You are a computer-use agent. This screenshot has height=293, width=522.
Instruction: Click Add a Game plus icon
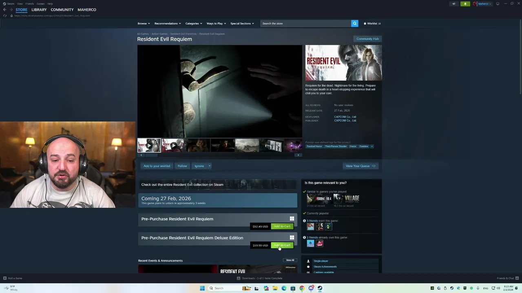click(5, 278)
